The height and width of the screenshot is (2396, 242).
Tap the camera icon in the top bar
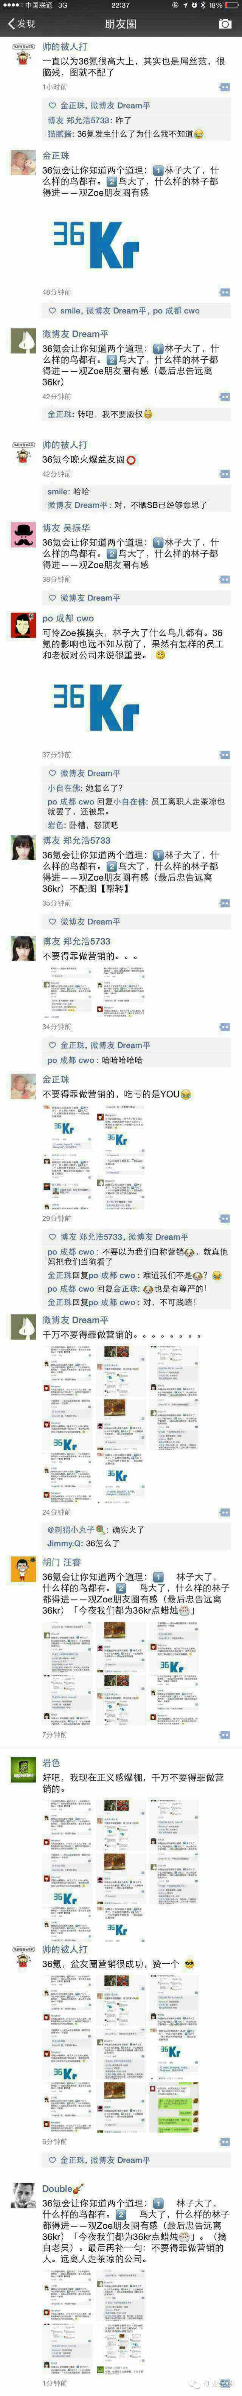[x=224, y=23]
